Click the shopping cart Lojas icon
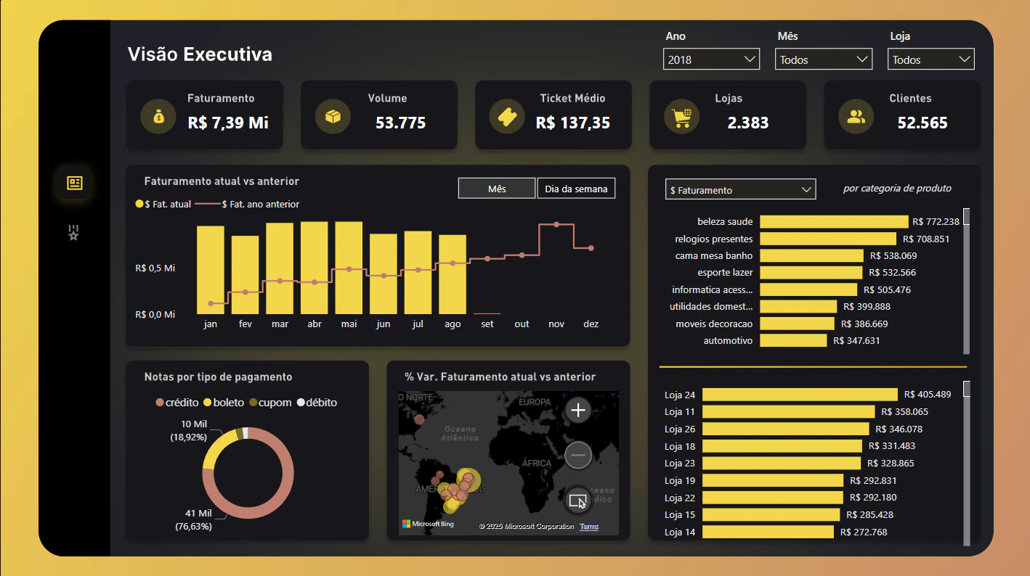 681,116
